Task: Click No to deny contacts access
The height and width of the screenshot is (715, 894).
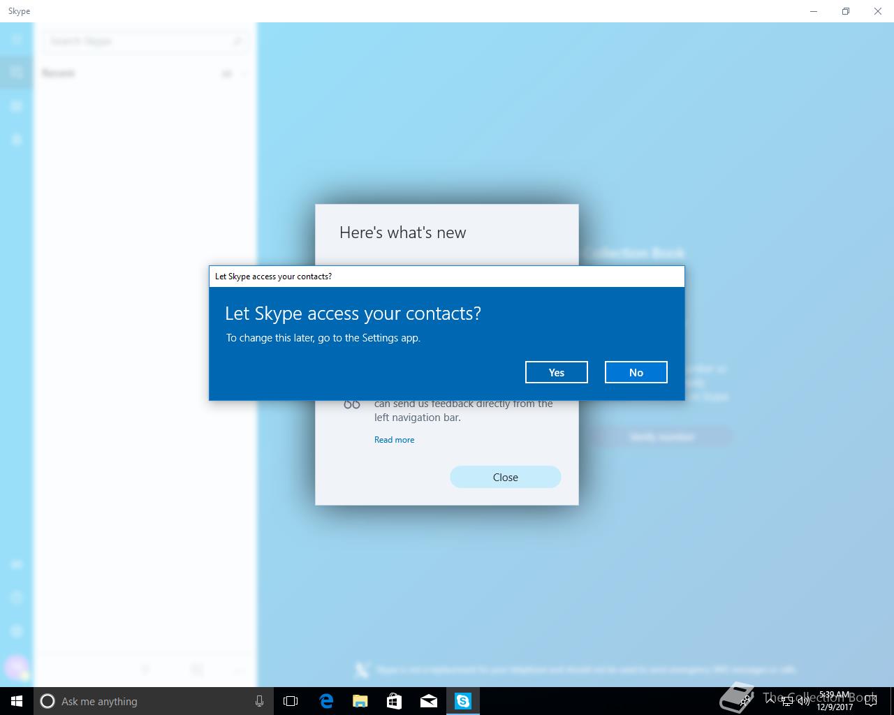Action: pyautogui.click(x=636, y=372)
